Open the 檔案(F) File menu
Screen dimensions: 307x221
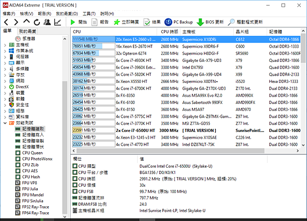pyautogui.click(x=9, y=14)
